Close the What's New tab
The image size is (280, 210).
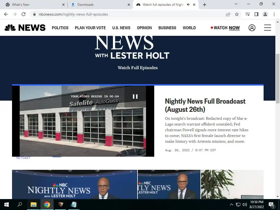[x=63, y=5]
